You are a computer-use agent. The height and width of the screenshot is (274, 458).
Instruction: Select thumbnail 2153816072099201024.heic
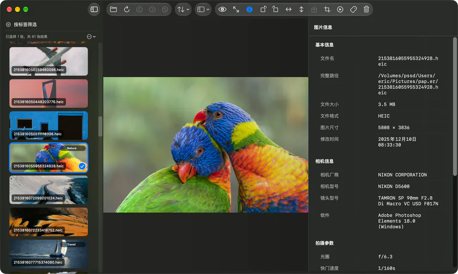click(x=49, y=190)
